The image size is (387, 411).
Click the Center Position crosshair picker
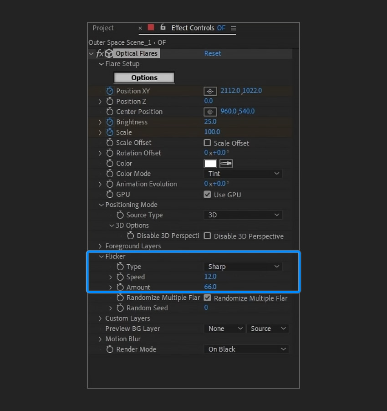click(x=210, y=112)
